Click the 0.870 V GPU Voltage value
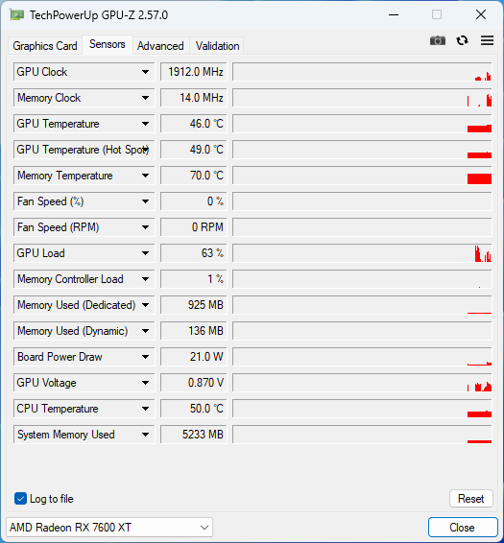 pyautogui.click(x=193, y=383)
